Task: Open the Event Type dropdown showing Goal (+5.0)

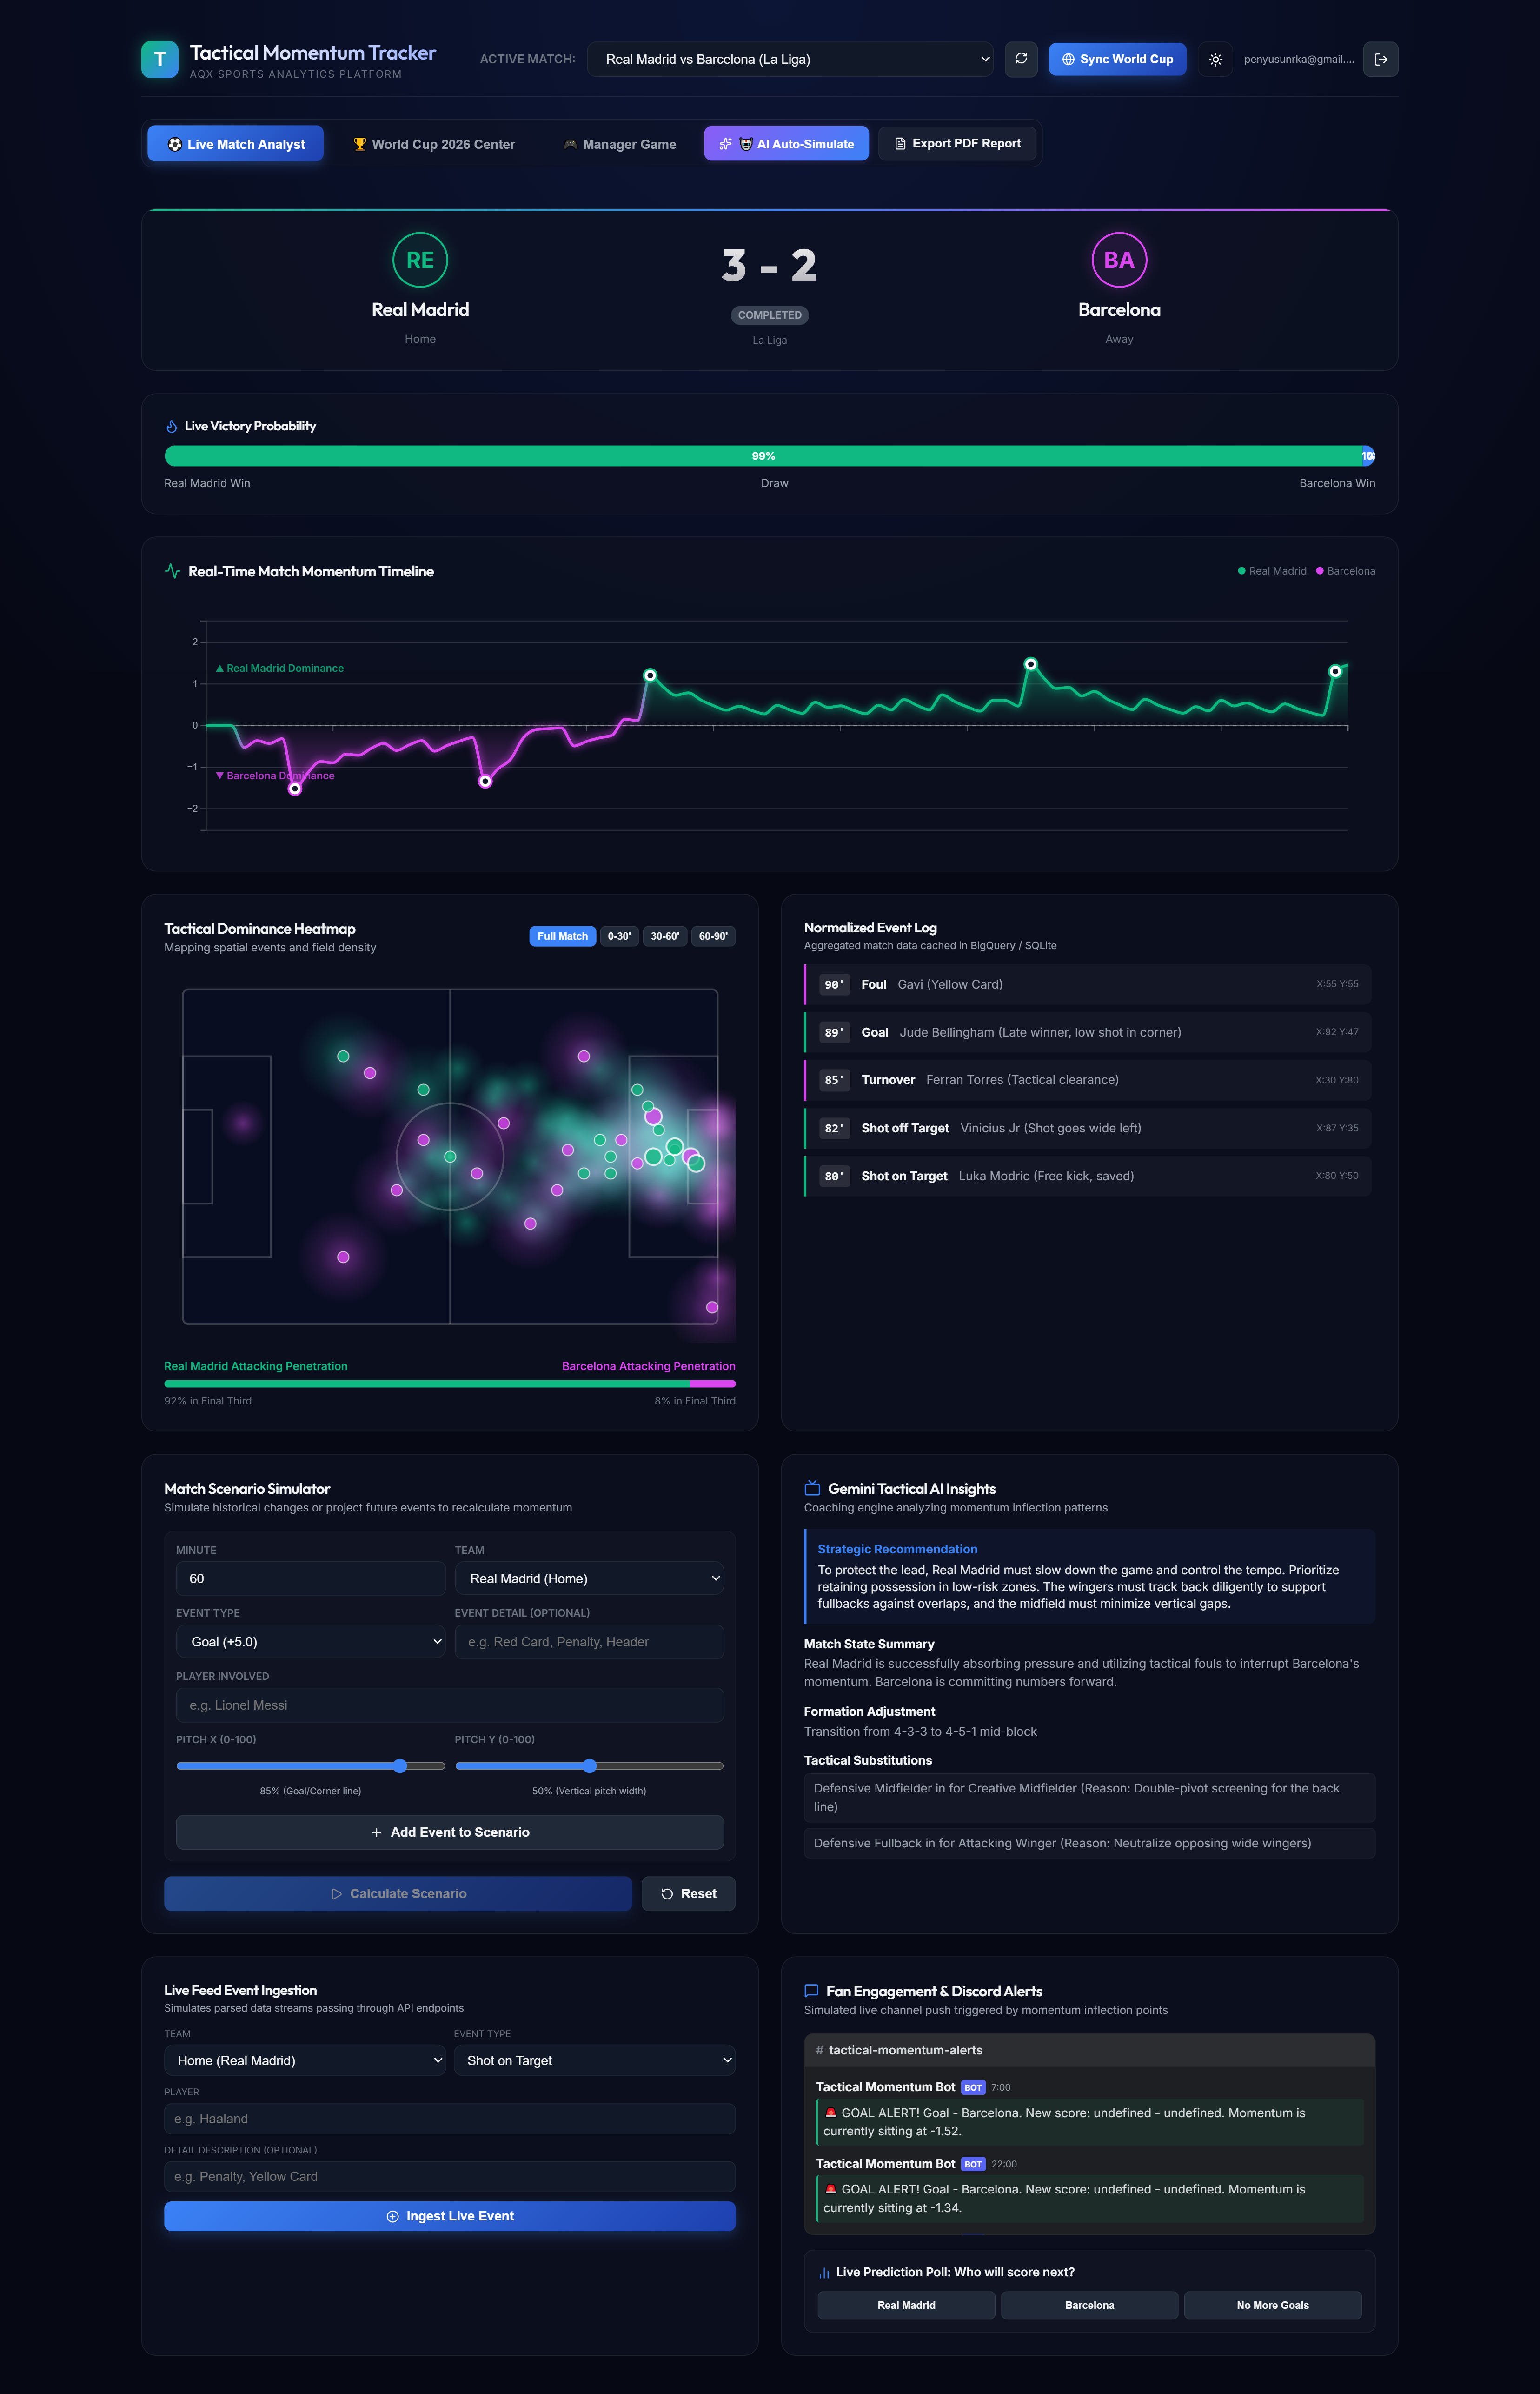Action: (311, 1642)
